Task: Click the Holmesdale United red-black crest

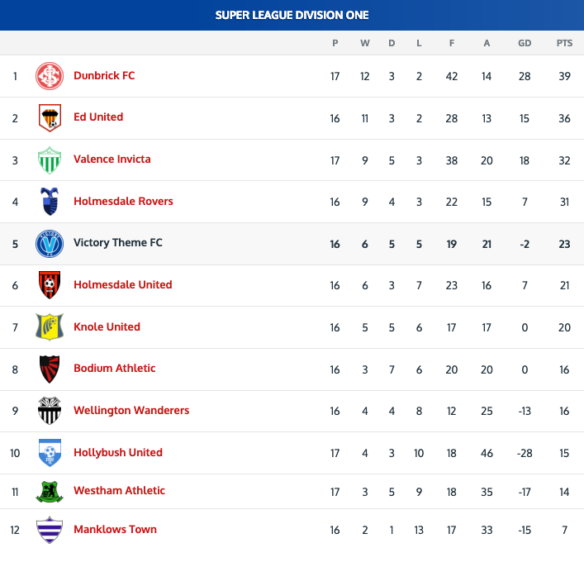Action: [x=50, y=285]
